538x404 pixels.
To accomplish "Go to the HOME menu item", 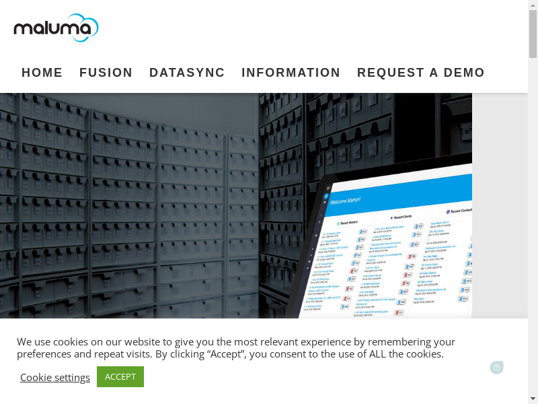I will click(x=42, y=73).
